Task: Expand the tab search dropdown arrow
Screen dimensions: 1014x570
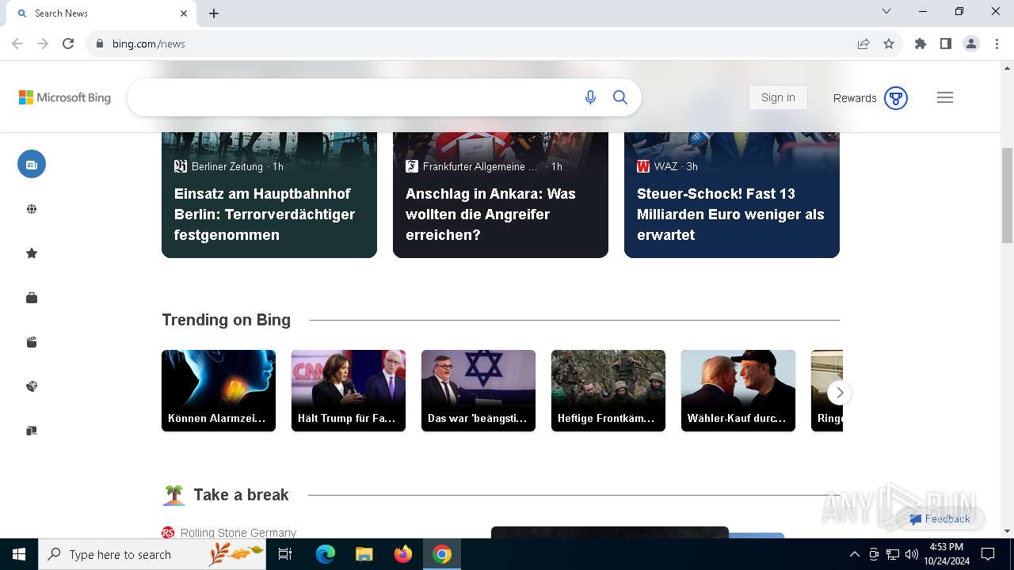Action: click(886, 11)
